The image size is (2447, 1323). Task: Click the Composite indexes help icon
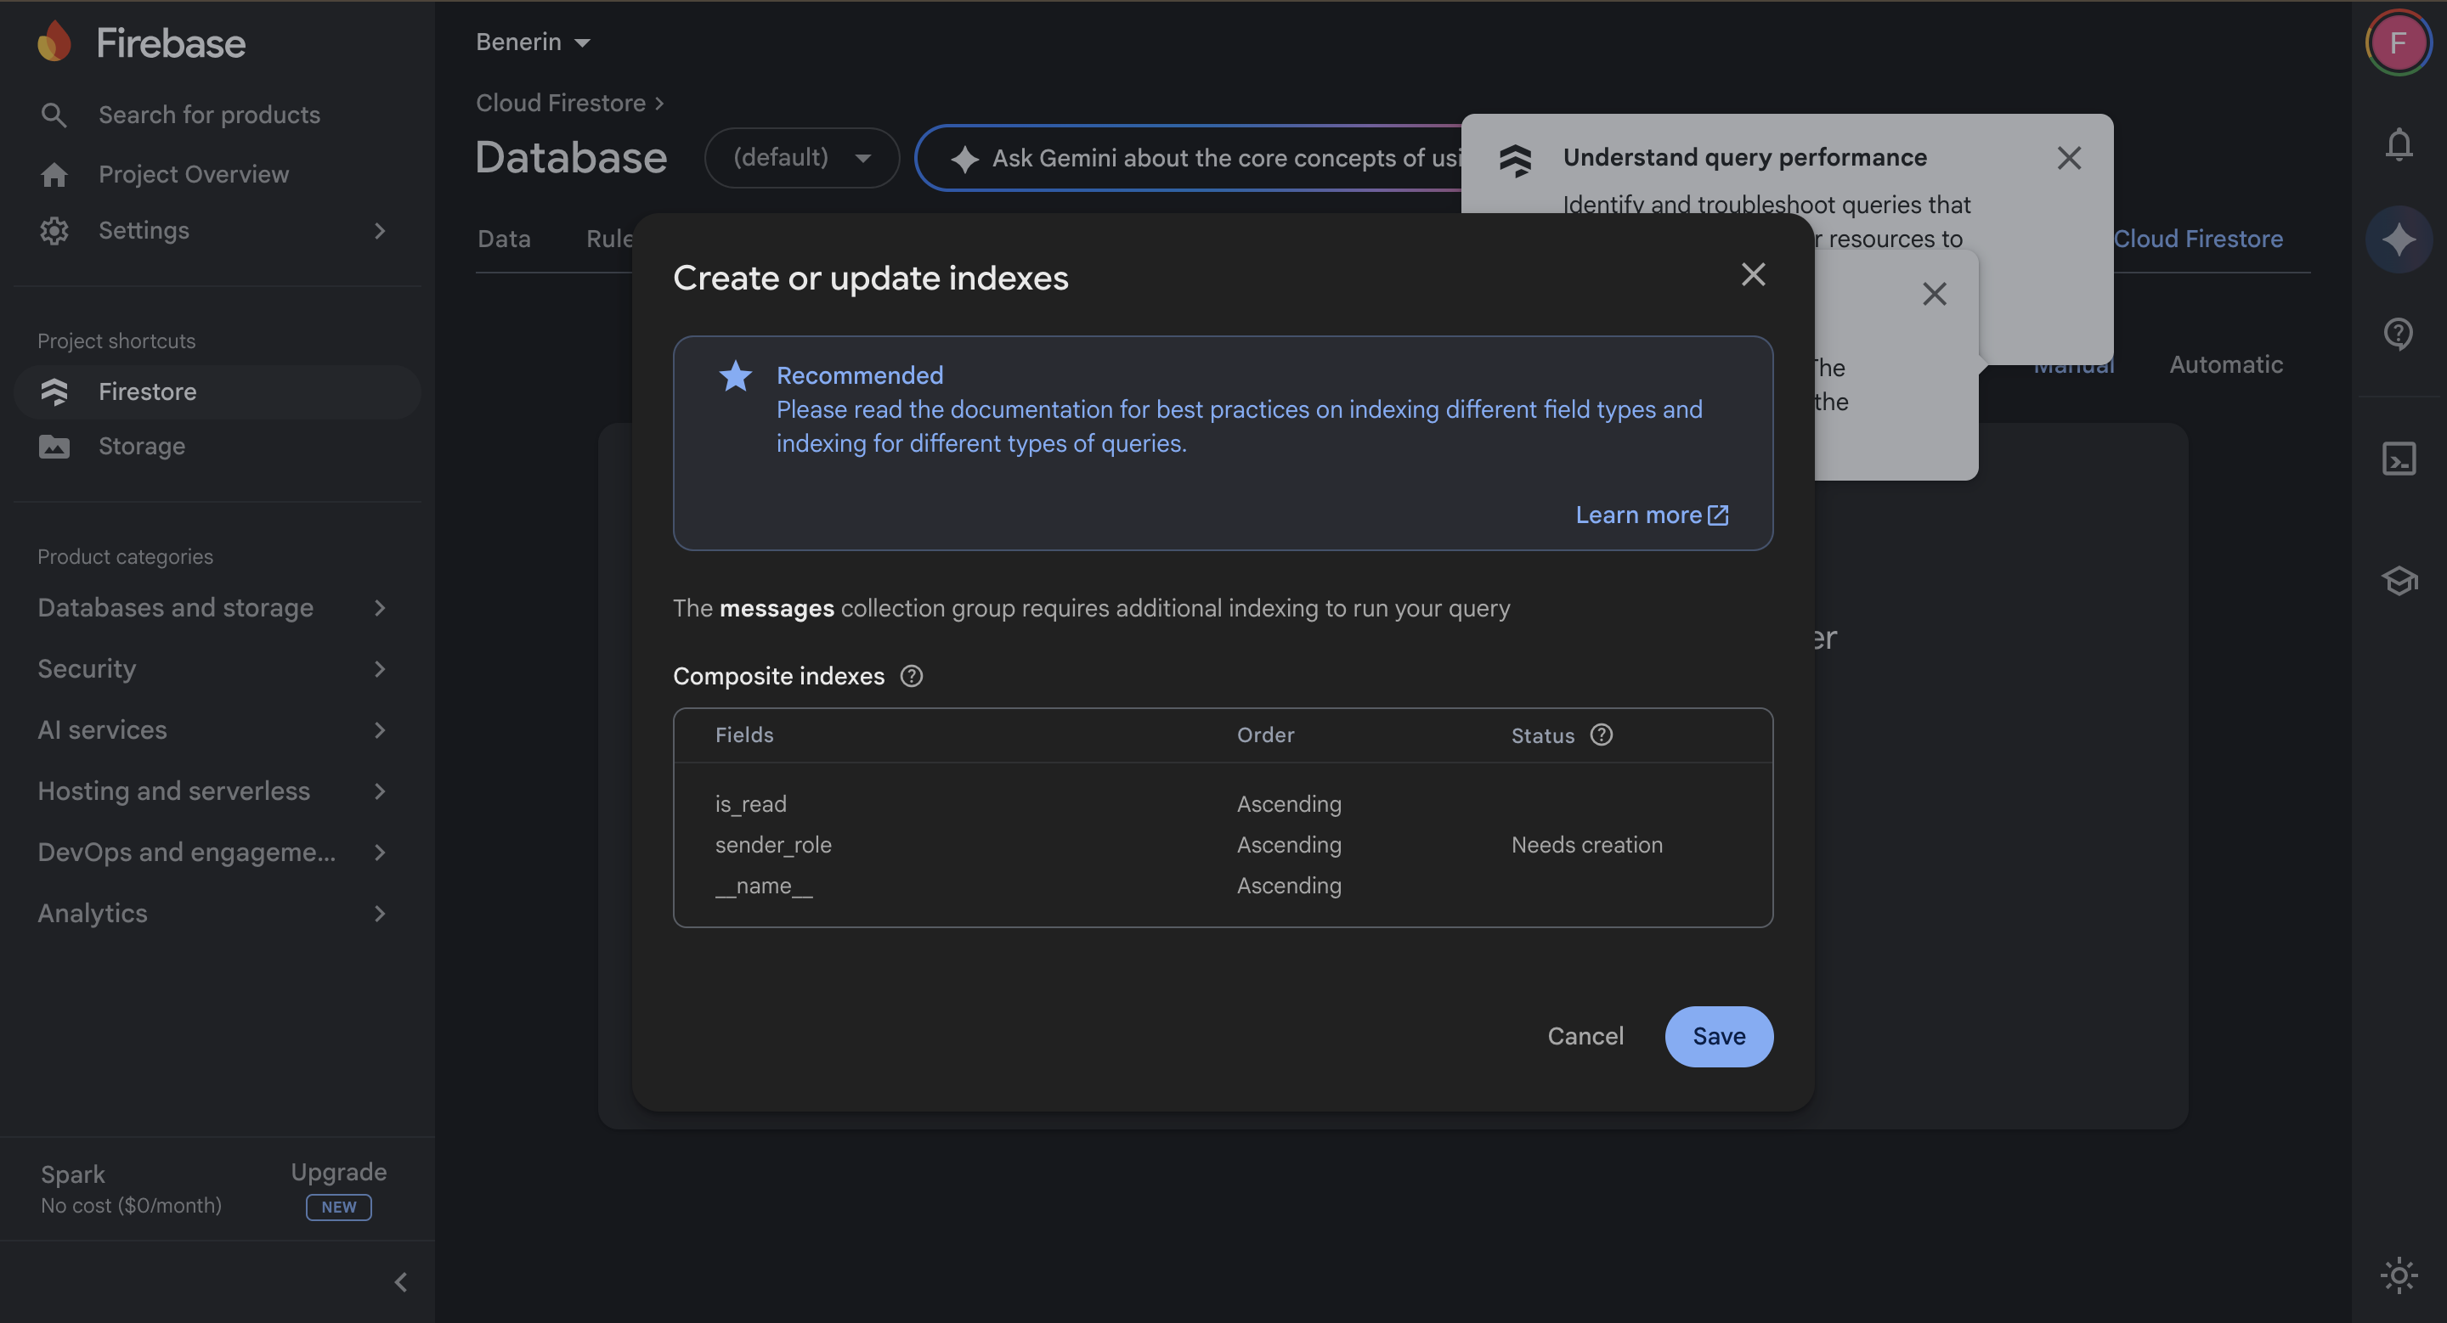[911, 676]
